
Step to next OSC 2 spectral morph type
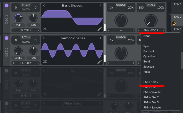tap(133, 63)
